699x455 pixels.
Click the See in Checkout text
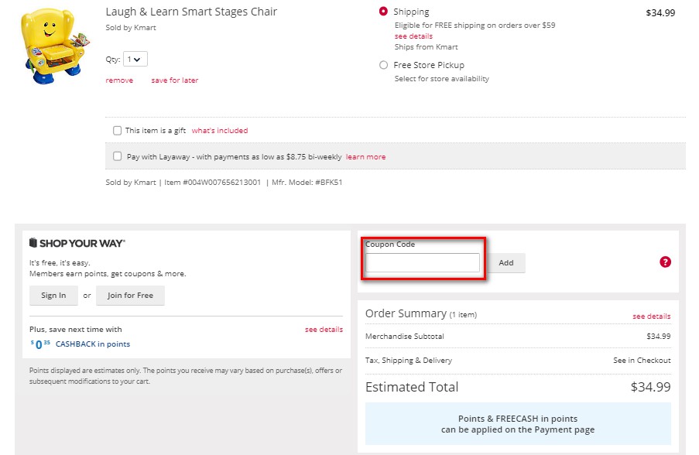642,360
